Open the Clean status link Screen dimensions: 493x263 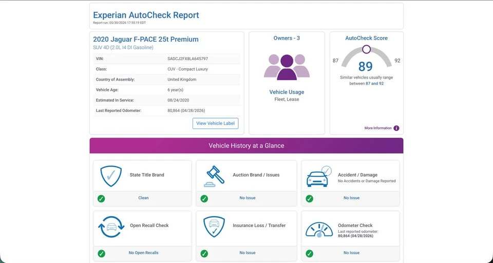(x=143, y=198)
